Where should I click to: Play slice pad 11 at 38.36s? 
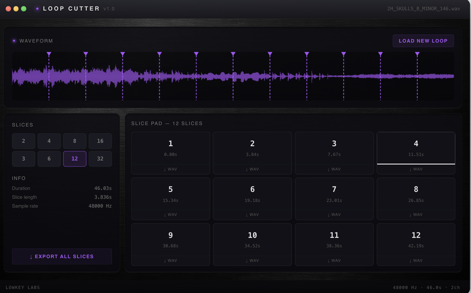pos(334,240)
